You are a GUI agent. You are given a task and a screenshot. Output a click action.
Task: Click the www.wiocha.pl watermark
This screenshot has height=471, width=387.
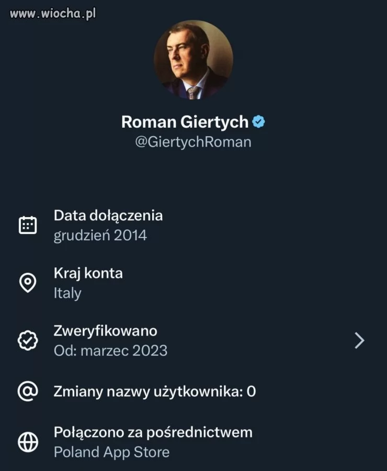click(53, 14)
